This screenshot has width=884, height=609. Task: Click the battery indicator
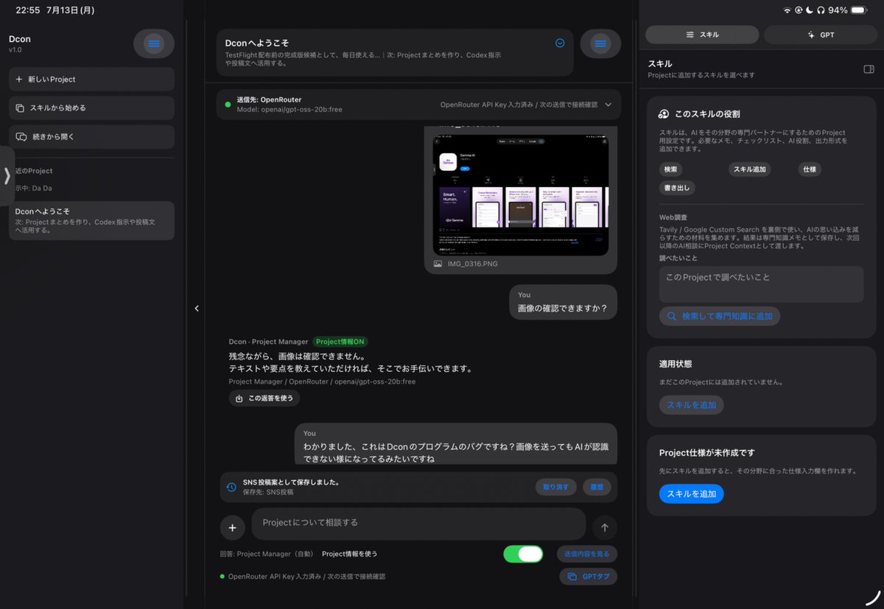pyautogui.click(x=858, y=10)
